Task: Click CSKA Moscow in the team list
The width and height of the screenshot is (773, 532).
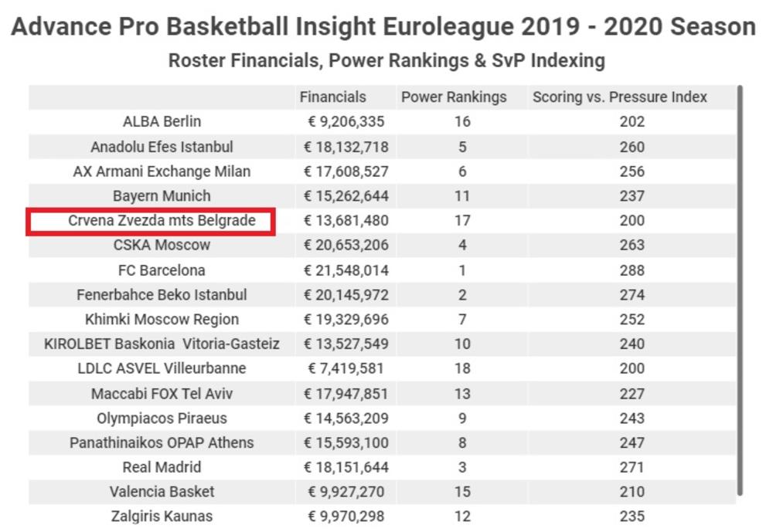Action: click(x=162, y=246)
